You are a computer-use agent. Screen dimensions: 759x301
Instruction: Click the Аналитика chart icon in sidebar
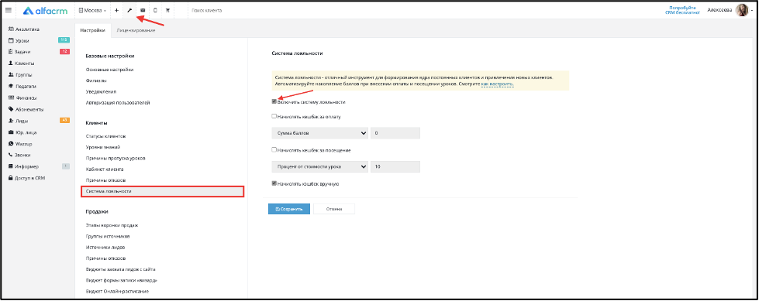[x=11, y=29]
